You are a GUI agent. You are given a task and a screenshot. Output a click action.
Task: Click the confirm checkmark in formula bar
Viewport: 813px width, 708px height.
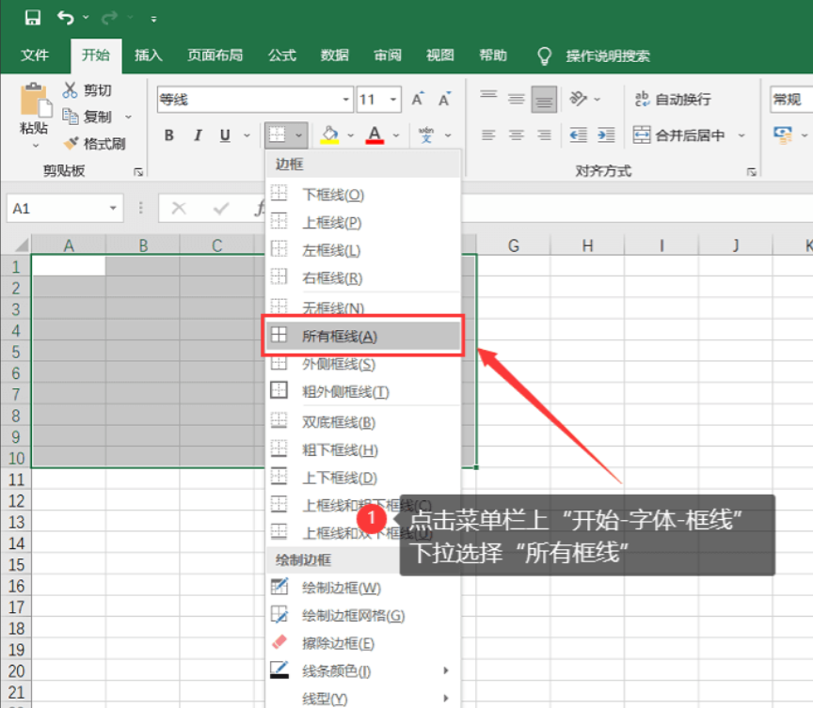[x=221, y=209]
